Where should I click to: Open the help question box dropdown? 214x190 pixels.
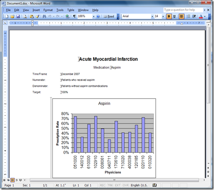[204, 10]
